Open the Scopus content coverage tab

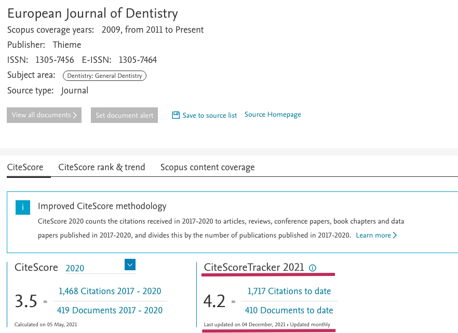[207, 167]
